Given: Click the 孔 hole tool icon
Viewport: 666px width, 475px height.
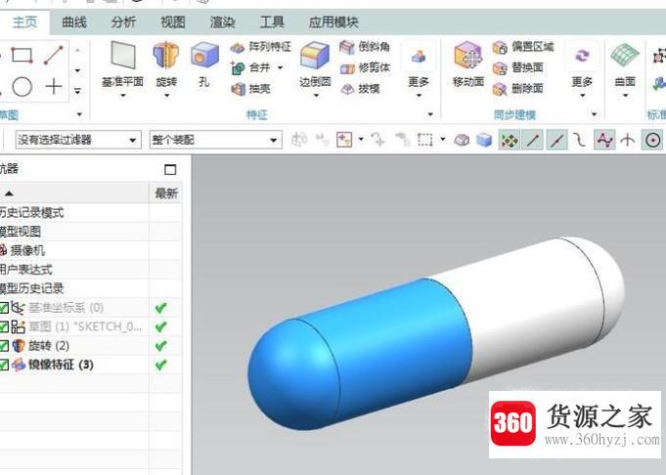Looking at the screenshot, I should click(204, 55).
